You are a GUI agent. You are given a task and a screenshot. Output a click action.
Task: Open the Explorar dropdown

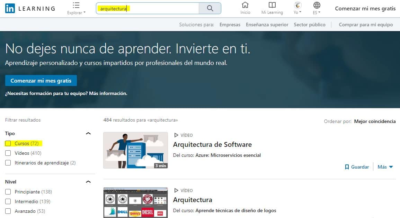[x=76, y=8]
